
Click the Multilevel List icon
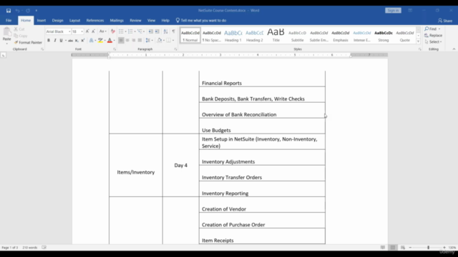pyautogui.click(x=140, y=31)
